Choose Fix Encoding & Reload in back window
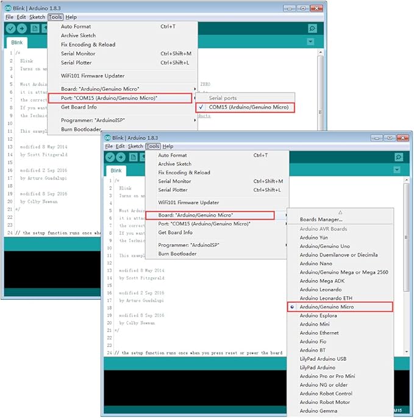 [123, 44]
